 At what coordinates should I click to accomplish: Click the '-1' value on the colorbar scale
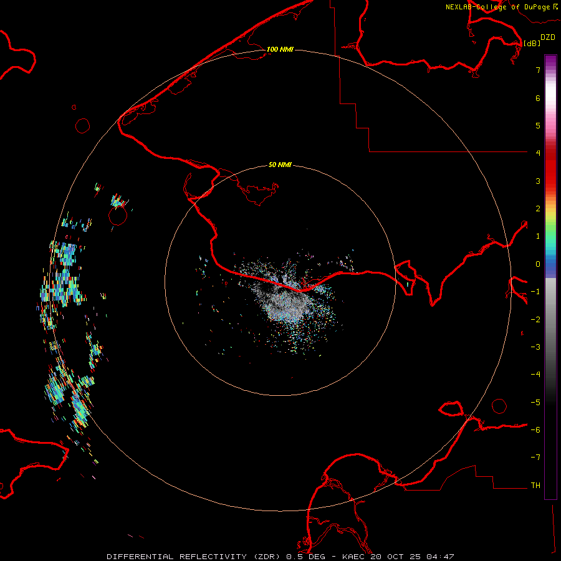tap(535, 292)
